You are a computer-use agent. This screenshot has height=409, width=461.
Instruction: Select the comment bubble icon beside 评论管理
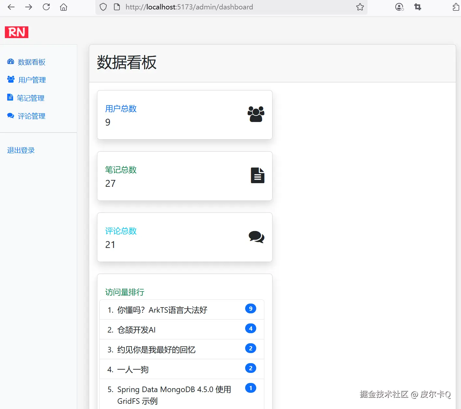click(x=10, y=115)
